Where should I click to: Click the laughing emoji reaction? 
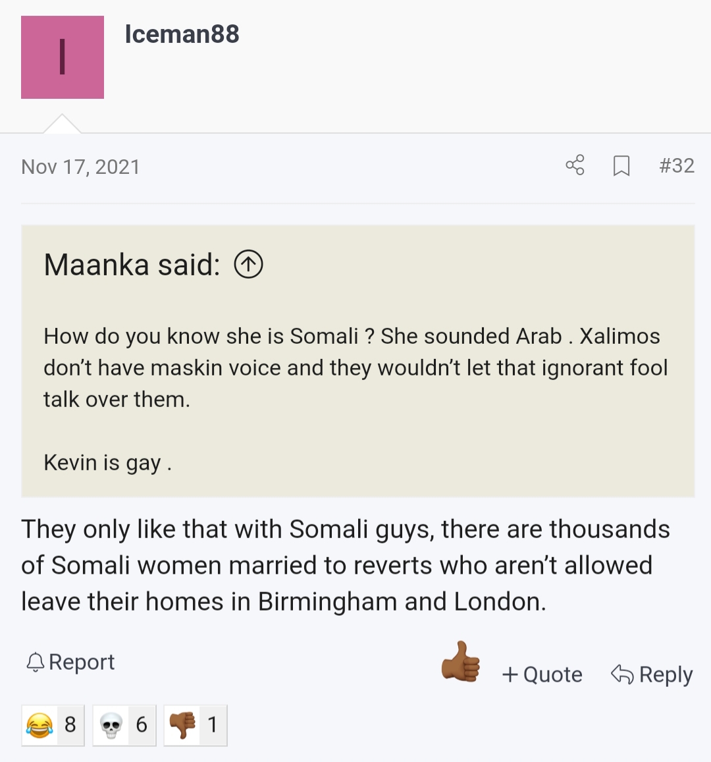(39, 725)
